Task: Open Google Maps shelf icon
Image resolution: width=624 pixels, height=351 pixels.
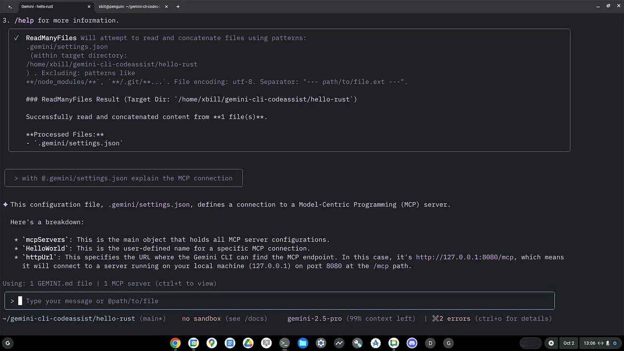Action: click(212, 343)
